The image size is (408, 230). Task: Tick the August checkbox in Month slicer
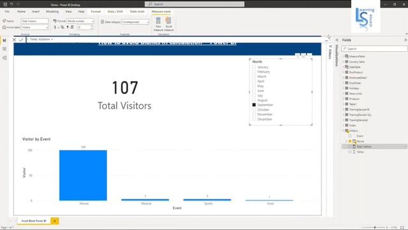click(254, 100)
